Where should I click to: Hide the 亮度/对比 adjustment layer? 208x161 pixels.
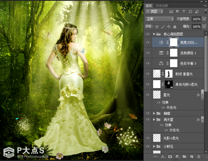coord(148,42)
